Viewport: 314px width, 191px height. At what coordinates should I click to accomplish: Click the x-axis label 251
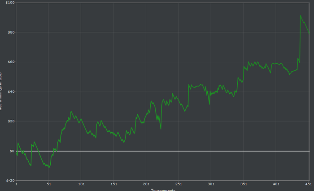[x=179, y=184]
